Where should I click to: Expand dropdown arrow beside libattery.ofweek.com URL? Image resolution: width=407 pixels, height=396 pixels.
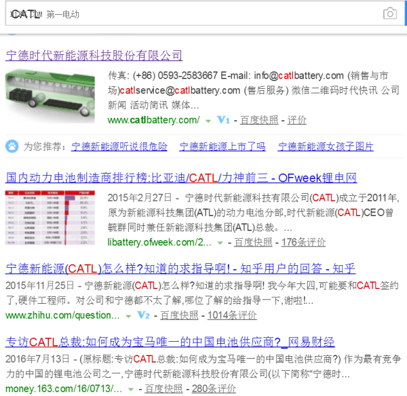click(220, 243)
